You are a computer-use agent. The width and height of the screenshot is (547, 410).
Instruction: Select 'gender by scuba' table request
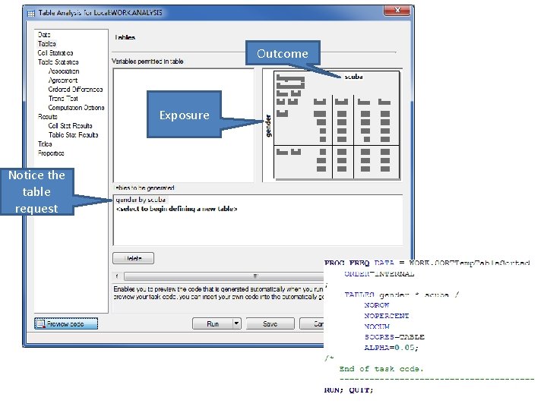(141, 200)
